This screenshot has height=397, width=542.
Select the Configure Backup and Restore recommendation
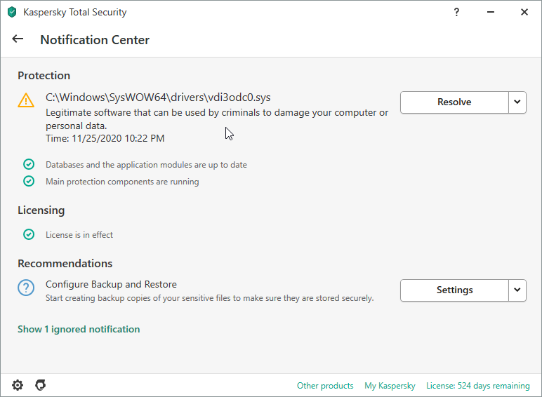pyautogui.click(x=111, y=284)
